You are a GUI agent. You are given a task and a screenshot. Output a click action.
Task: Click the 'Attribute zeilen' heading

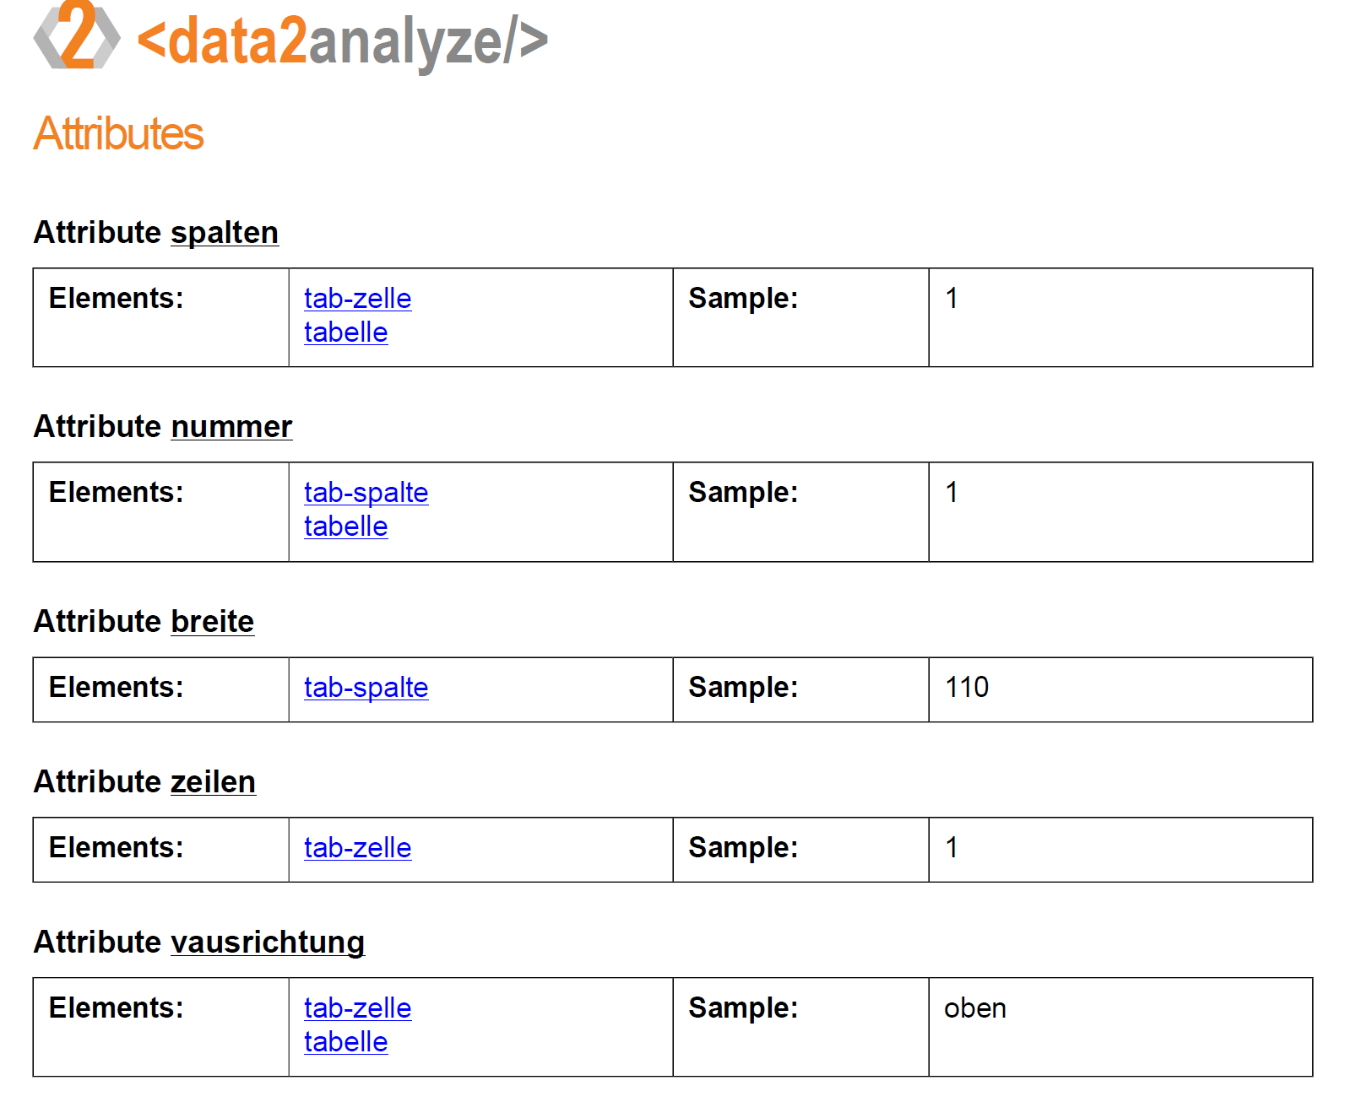[x=144, y=782]
